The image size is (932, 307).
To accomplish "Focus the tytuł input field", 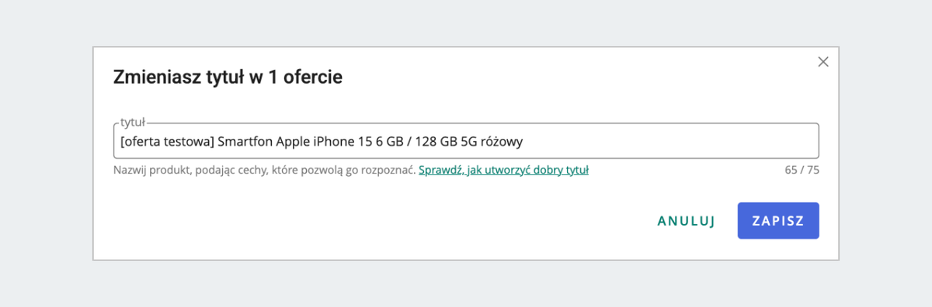I will [466, 140].
